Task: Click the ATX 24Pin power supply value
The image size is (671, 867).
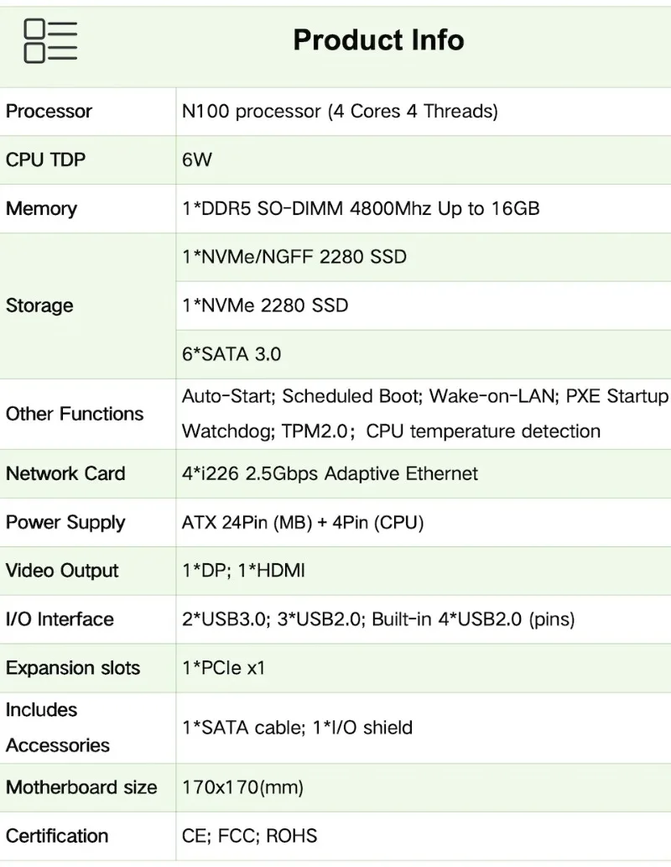Action: click(303, 522)
